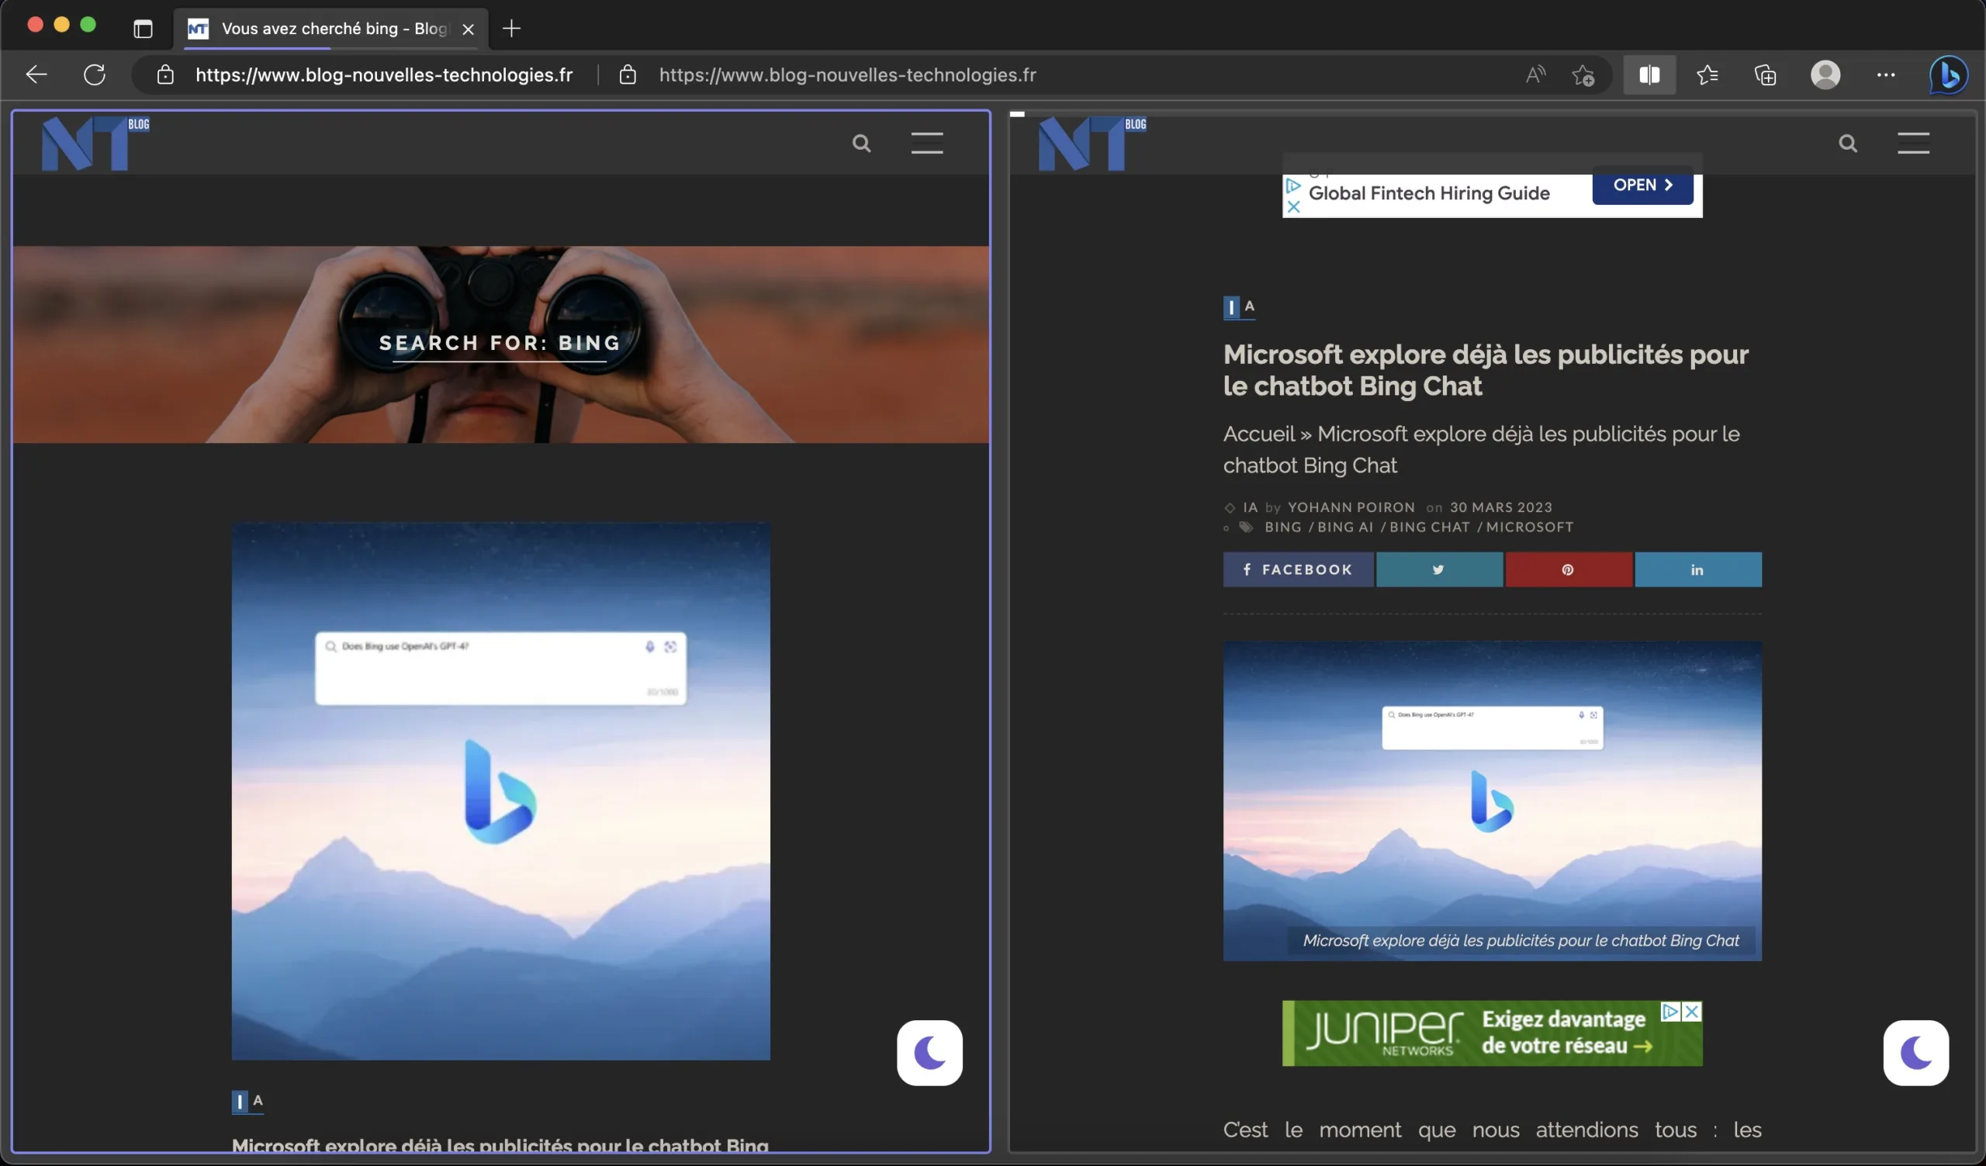The height and width of the screenshot is (1166, 1986).
Task: Open left pane article title 'Microsoft explore déjà'
Action: (500, 1145)
